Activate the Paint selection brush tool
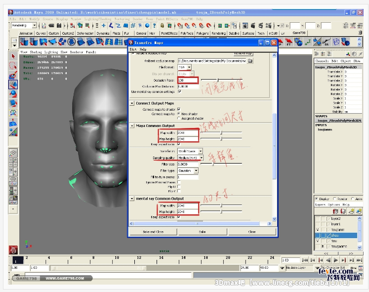Viewport: 369px width, 292px height. click(13, 75)
